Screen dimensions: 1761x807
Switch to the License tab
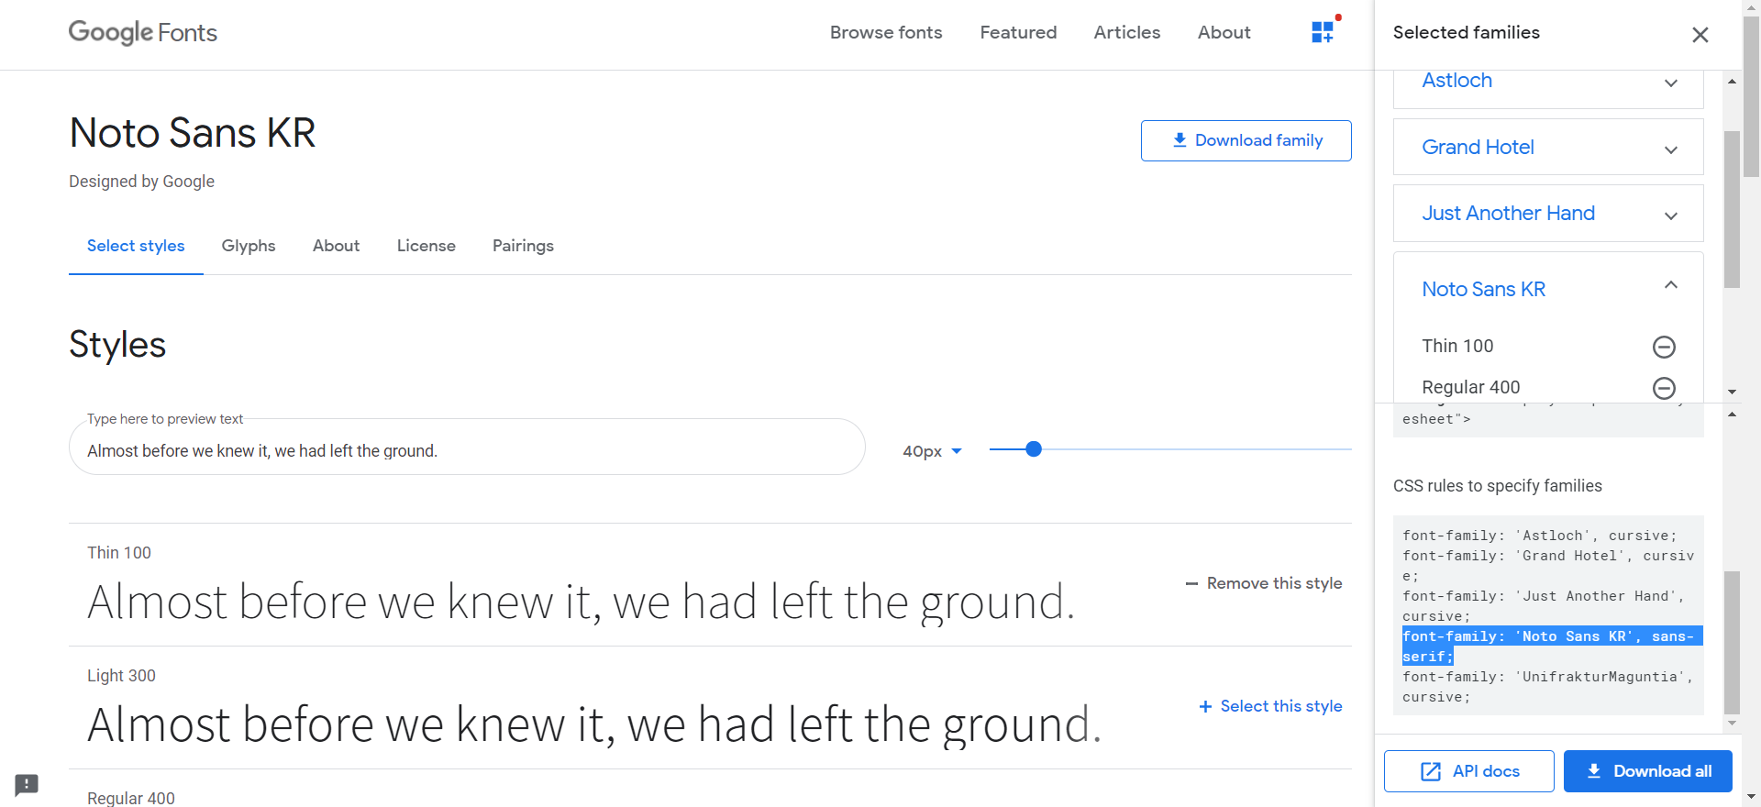pyautogui.click(x=426, y=246)
